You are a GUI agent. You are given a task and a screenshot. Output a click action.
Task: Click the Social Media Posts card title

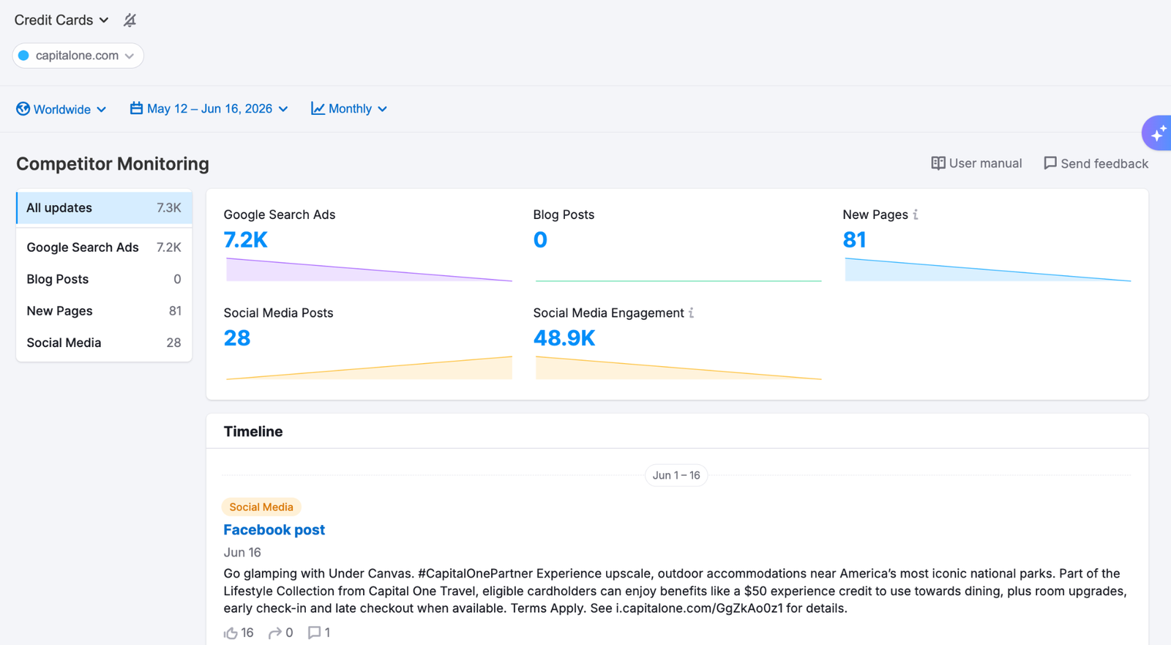(278, 313)
